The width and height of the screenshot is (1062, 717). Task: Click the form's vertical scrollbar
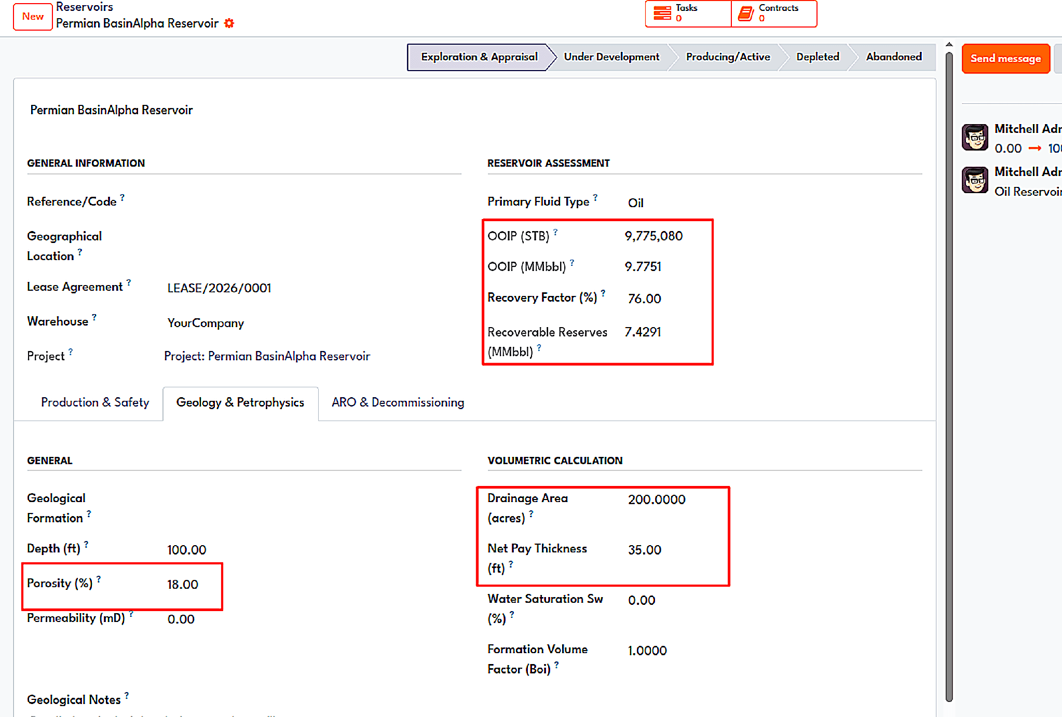point(949,376)
